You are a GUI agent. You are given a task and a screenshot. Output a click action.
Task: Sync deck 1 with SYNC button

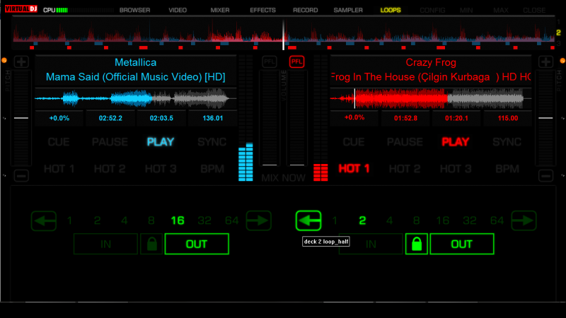212,142
